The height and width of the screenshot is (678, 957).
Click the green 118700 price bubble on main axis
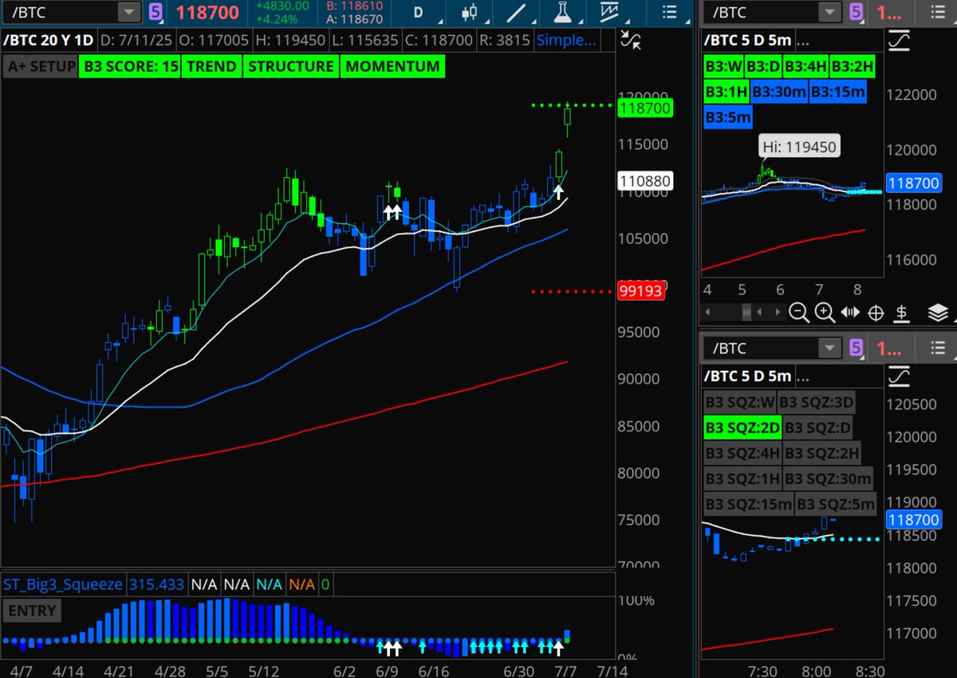(644, 108)
